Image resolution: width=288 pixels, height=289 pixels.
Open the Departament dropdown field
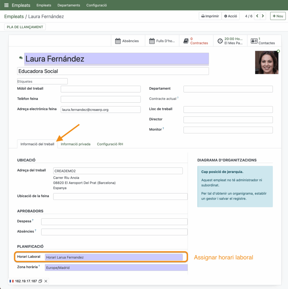coord(228,89)
